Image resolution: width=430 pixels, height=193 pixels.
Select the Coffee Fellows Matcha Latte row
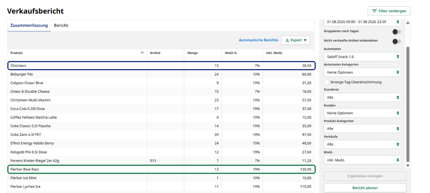pos(161,117)
